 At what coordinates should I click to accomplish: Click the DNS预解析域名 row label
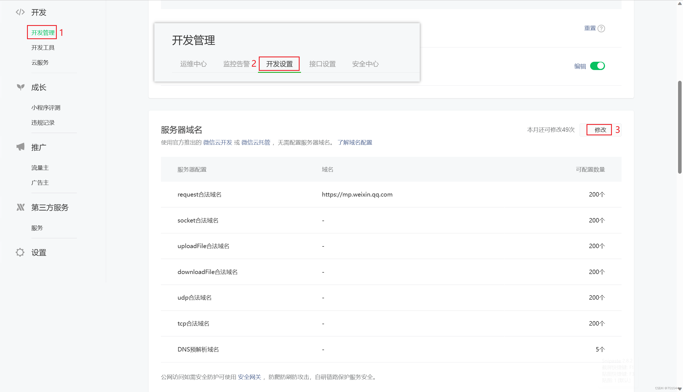(x=198, y=349)
